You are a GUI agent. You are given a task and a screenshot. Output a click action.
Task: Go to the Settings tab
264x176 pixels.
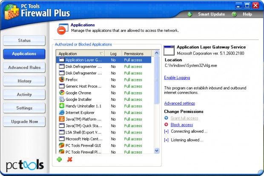coord(24,108)
